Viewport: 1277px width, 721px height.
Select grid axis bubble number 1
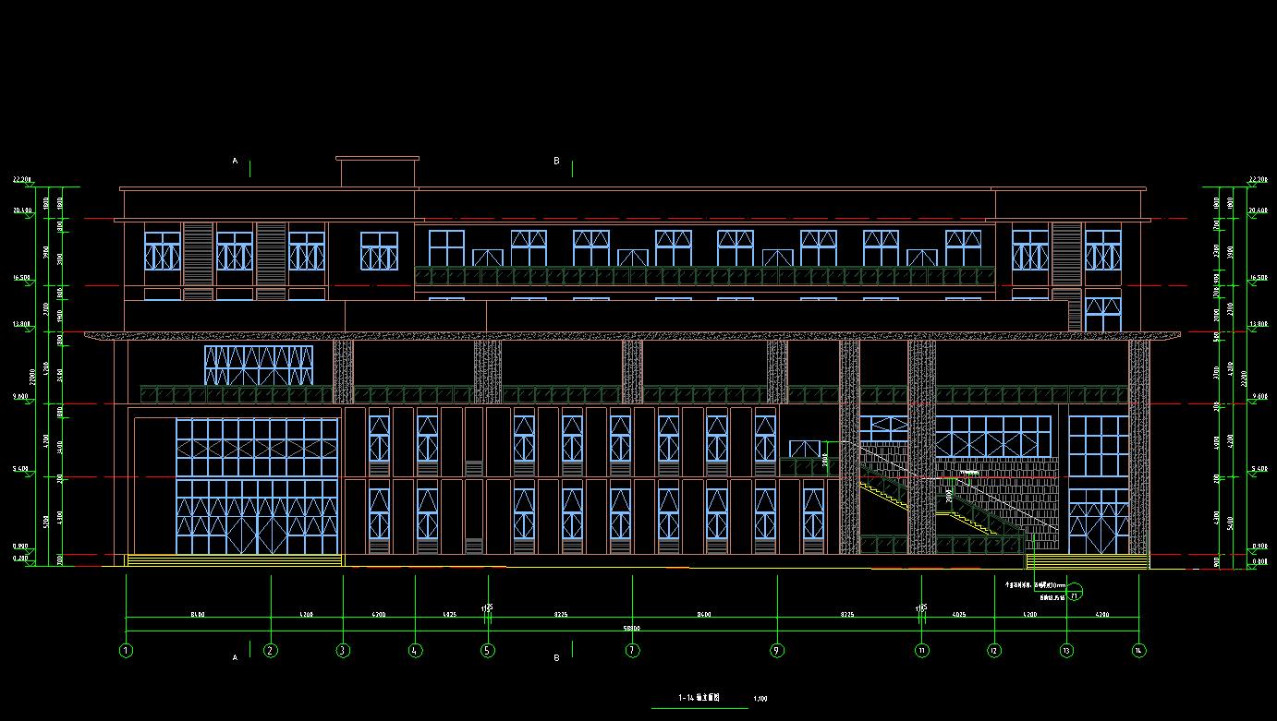[x=126, y=650]
